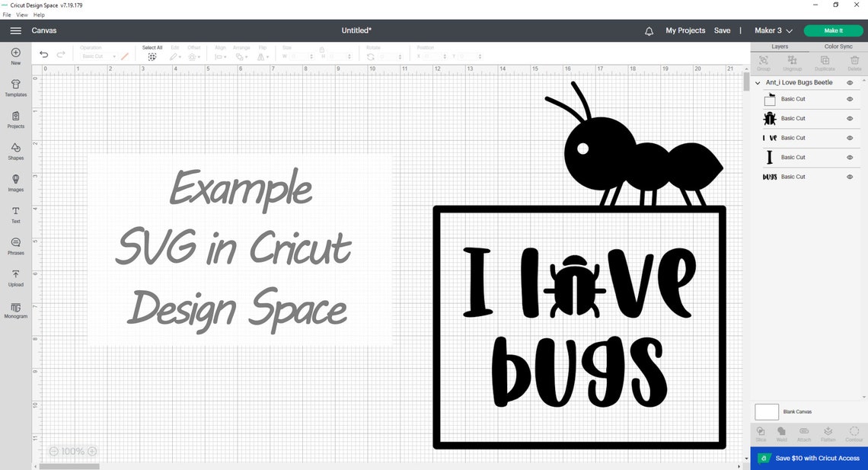The height and width of the screenshot is (470, 868).
Task: Click the Make It button
Action: click(832, 30)
